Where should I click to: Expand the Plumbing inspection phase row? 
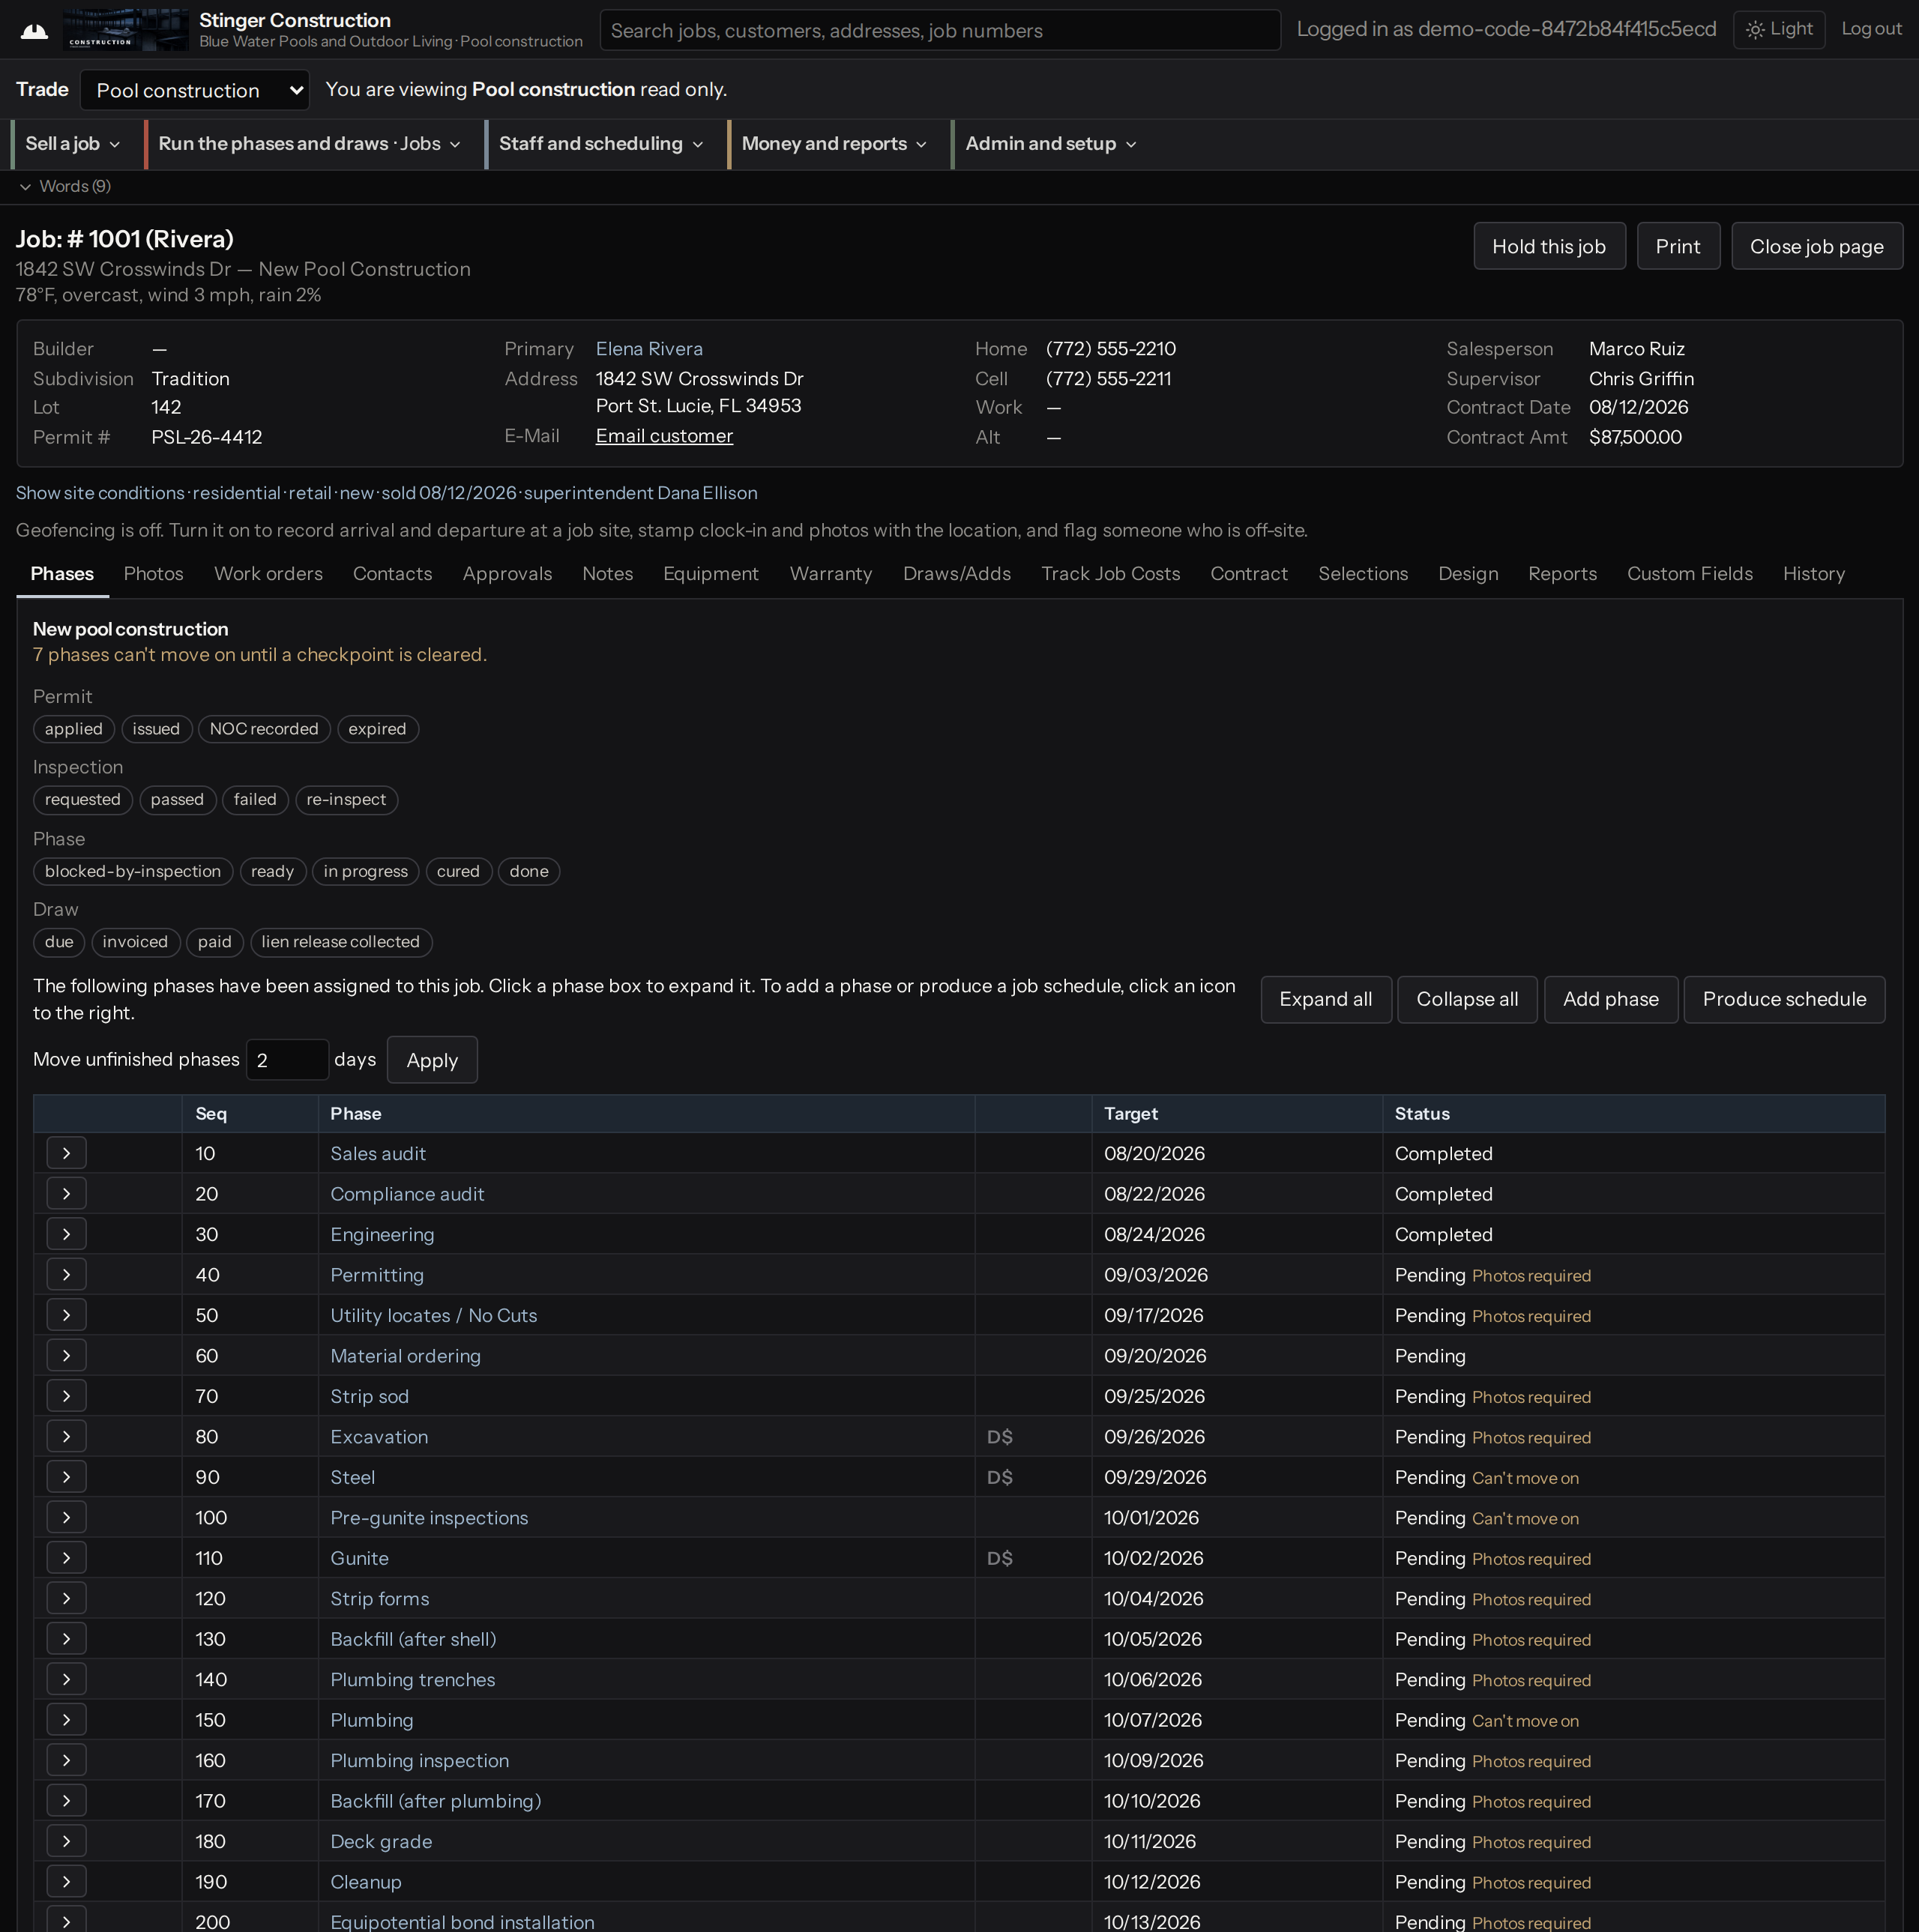(x=66, y=1760)
